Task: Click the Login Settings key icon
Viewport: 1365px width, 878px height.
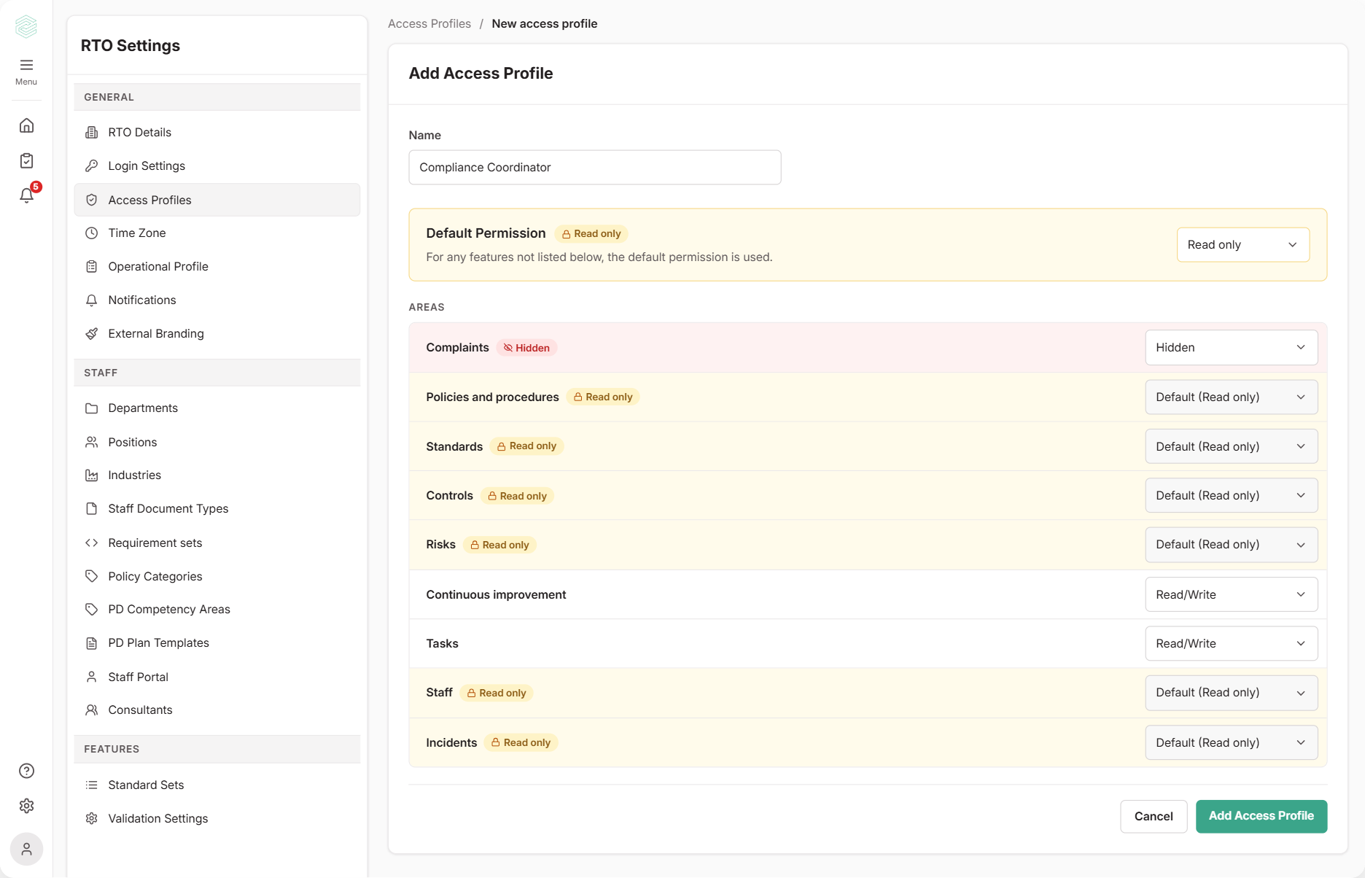Action: 91,166
